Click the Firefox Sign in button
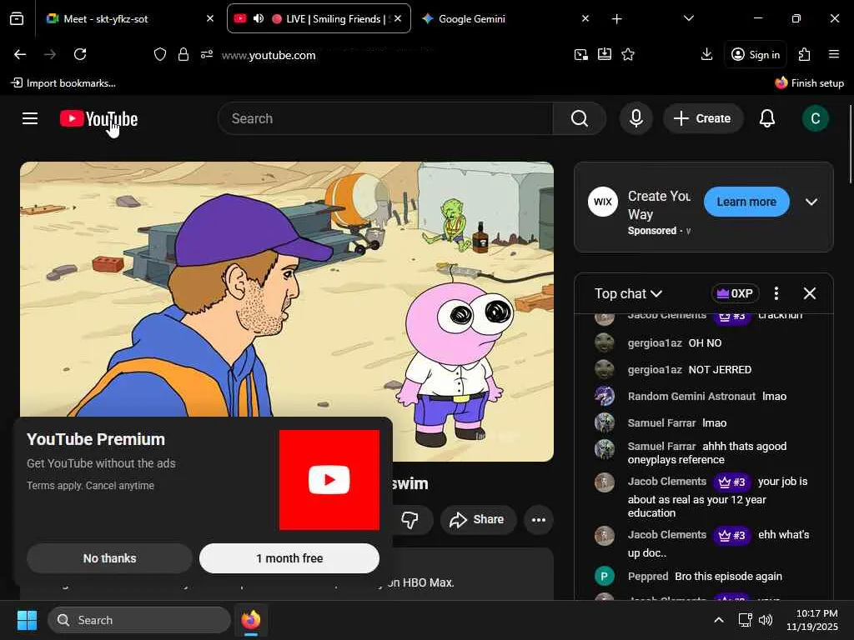Image resolution: width=854 pixels, height=640 pixels. 756,54
